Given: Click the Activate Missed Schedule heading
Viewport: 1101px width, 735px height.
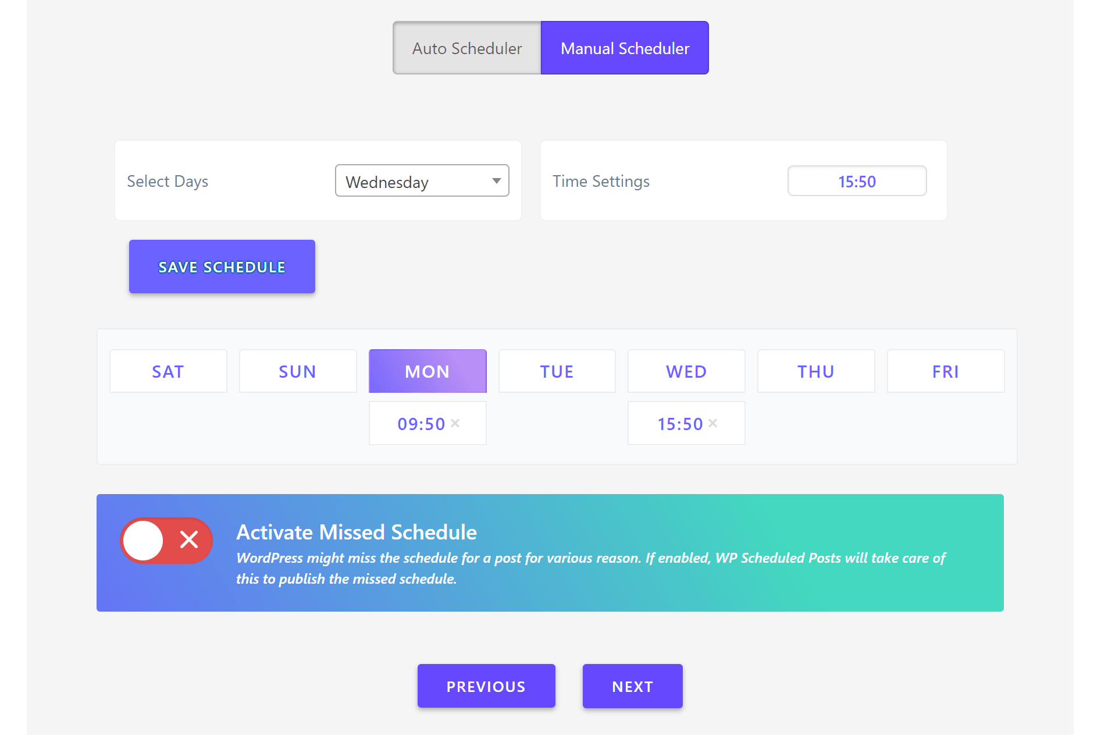Looking at the screenshot, I should (x=357, y=532).
